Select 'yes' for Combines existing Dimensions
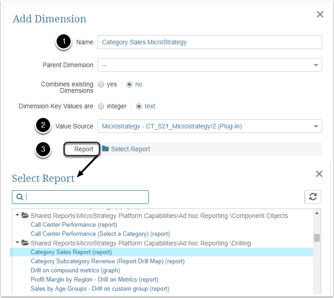Viewport: 334px width, 298px height. point(101,84)
